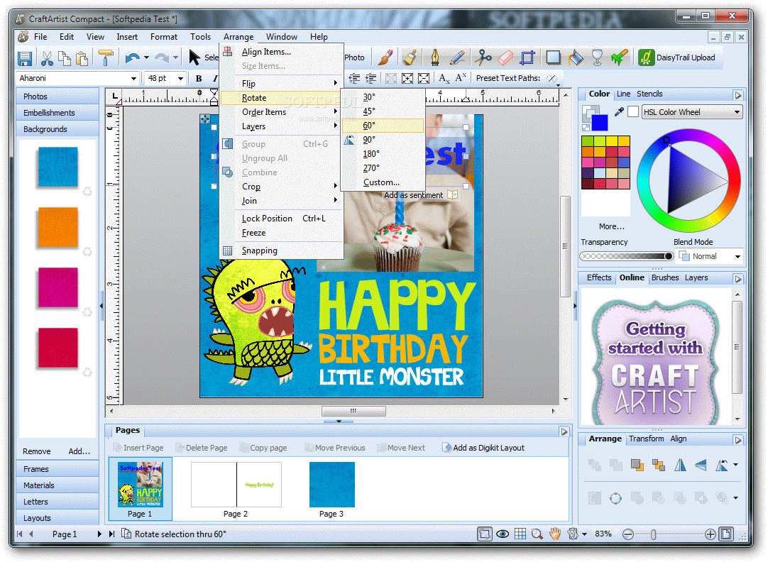Image resolution: width=768 pixels, height=562 pixels.
Task: Click the superscript text icon
Action: click(461, 78)
